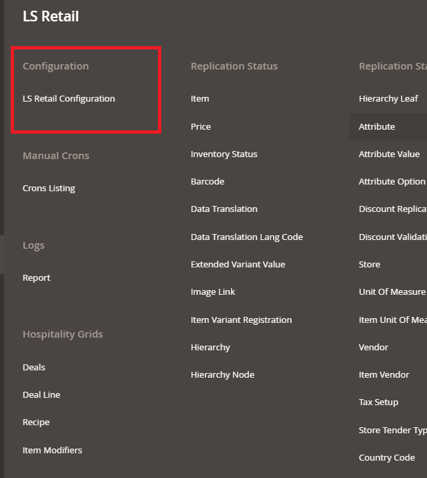The image size is (427, 478).
Task: Open Inventory Status replication grid
Action: (224, 154)
